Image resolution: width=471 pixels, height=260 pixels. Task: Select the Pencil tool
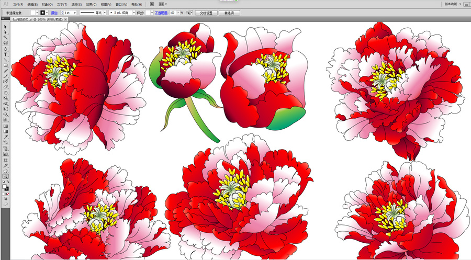5,76
